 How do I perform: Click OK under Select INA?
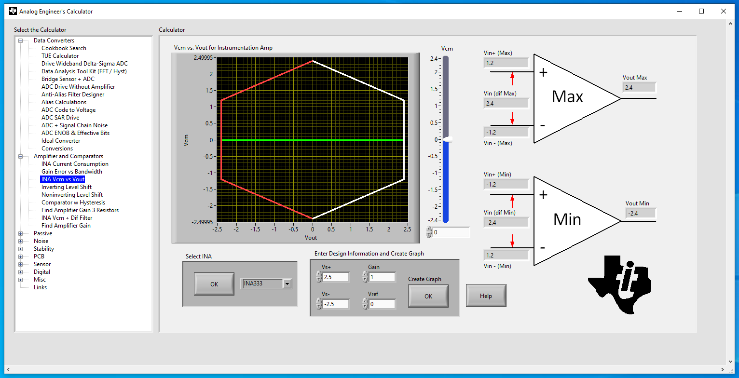pyautogui.click(x=214, y=283)
